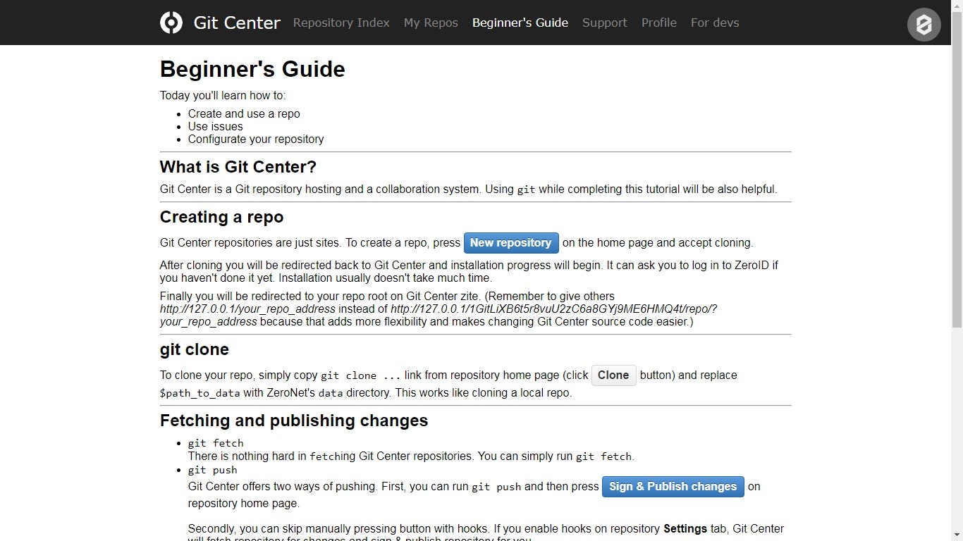Open My Repos
This screenshot has height=541, width=963.
click(x=431, y=23)
